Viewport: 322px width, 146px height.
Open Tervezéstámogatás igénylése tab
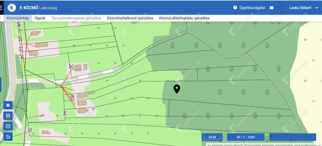pyautogui.click(x=76, y=18)
